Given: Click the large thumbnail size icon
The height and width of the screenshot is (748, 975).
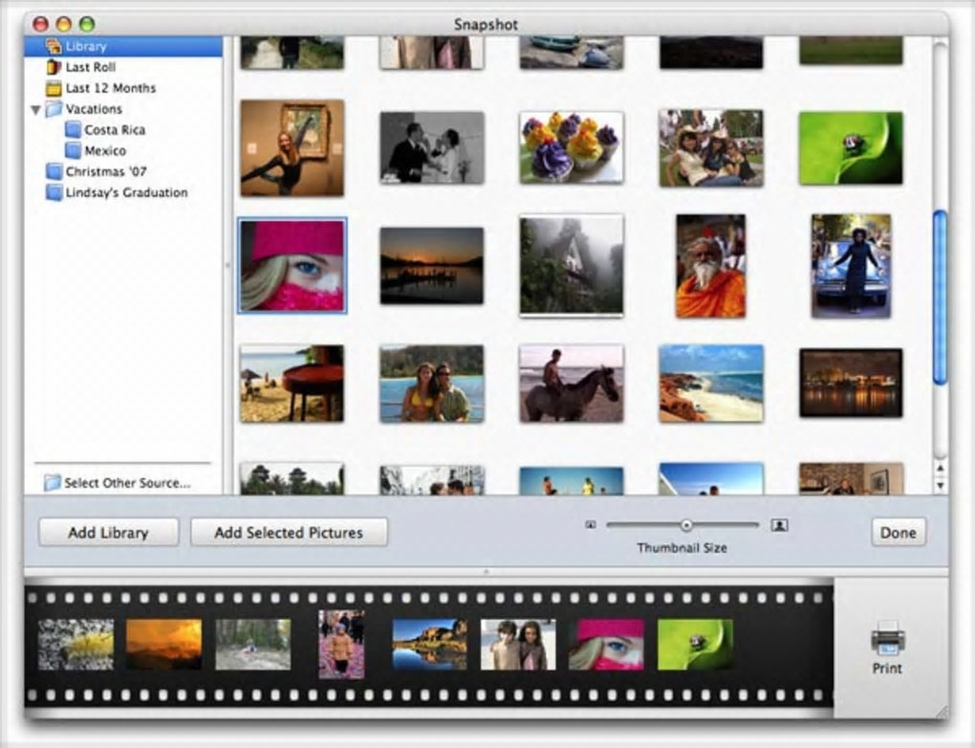Looking at the screenshot, I should point(779,525).
